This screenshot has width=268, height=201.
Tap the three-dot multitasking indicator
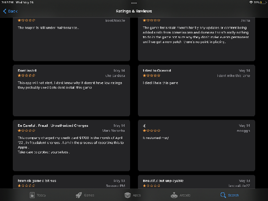[x=134, y=3]
